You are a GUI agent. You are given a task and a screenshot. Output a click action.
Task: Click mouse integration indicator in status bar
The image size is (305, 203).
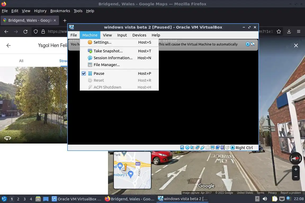(228, 147)
